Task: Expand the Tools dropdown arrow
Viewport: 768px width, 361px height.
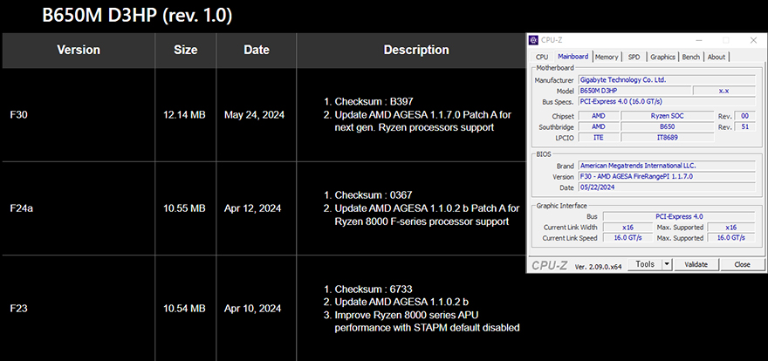Action: [667, 264]
